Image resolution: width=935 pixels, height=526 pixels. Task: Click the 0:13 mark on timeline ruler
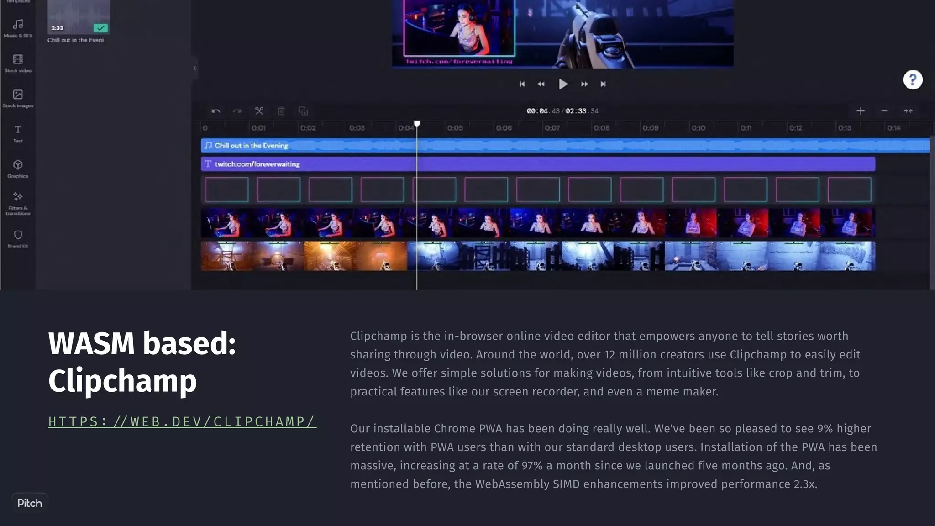845,128
